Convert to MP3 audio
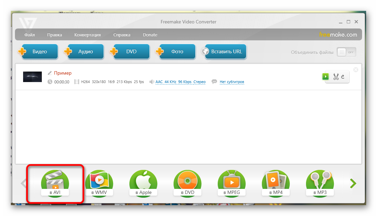377x216 pixels. 320,183
